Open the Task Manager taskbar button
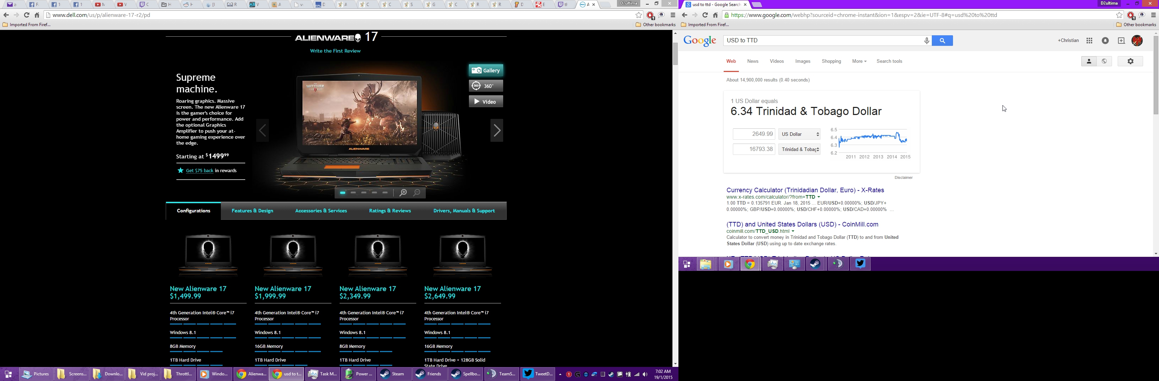1159x381 pixels. pos(323,374)
